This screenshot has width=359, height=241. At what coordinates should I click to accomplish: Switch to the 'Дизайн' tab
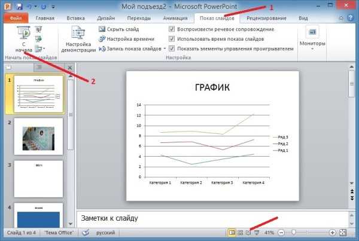pyautogui.click(x=106, y=18)
